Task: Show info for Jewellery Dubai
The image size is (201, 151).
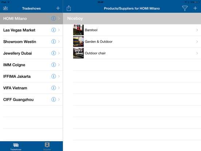Action: [54, 53]
